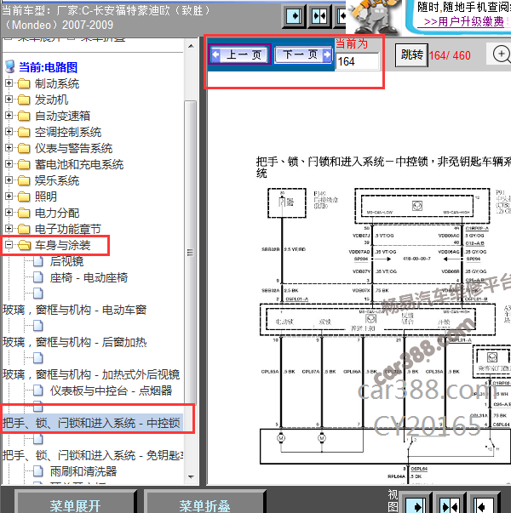The image size is (511, 513).
Task: Click top toolbar expand-right view icon
Action: [x=294, y=15]
